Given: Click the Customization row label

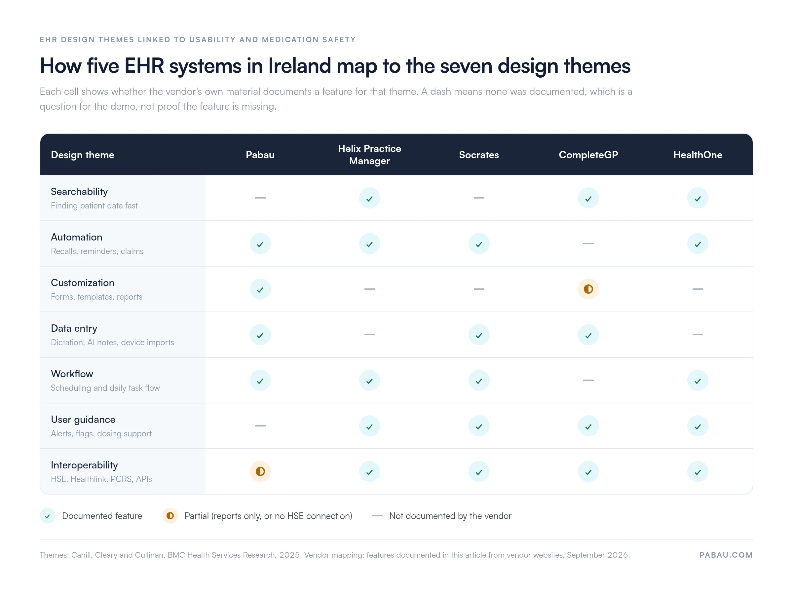Looking at the screenshot, I should 82,283.
